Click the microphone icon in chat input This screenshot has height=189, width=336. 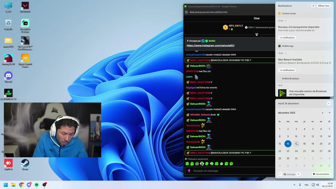click(189, 171)
